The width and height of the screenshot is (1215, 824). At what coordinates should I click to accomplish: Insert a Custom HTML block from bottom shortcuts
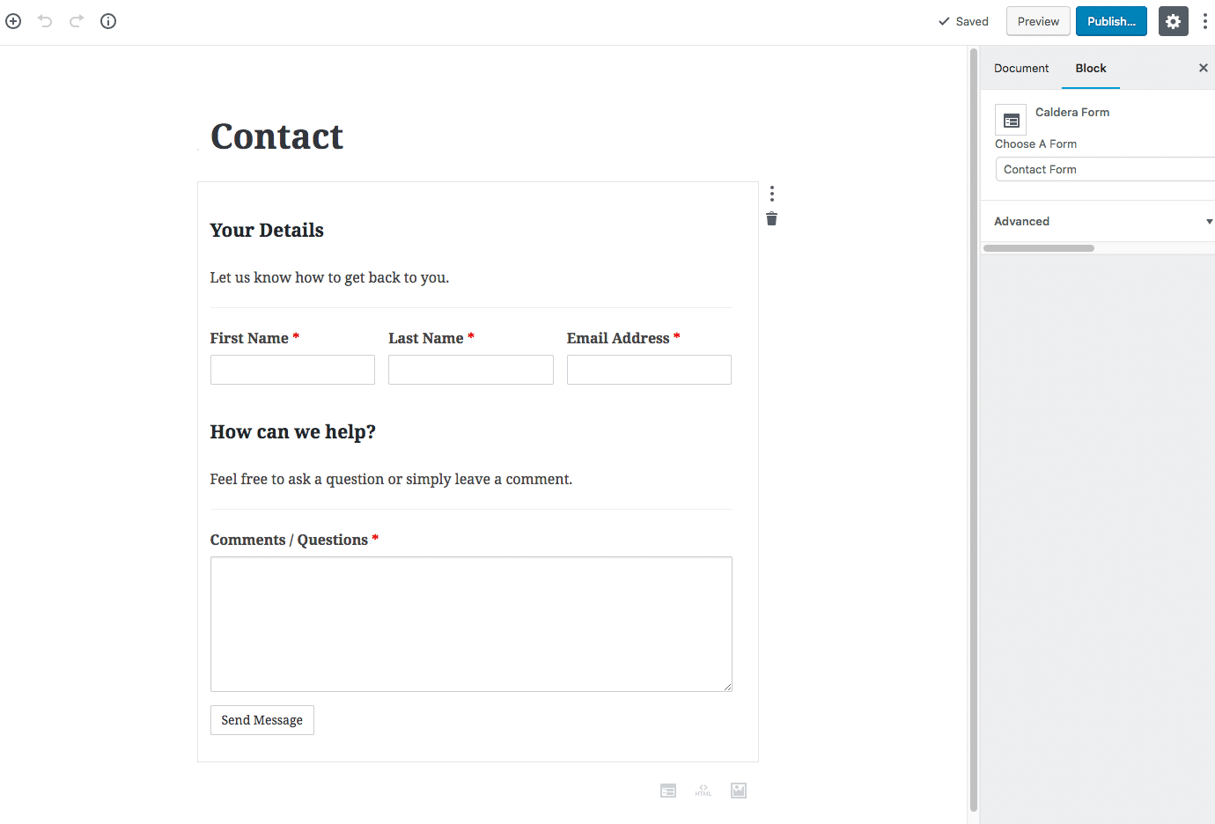pos(703,791)
